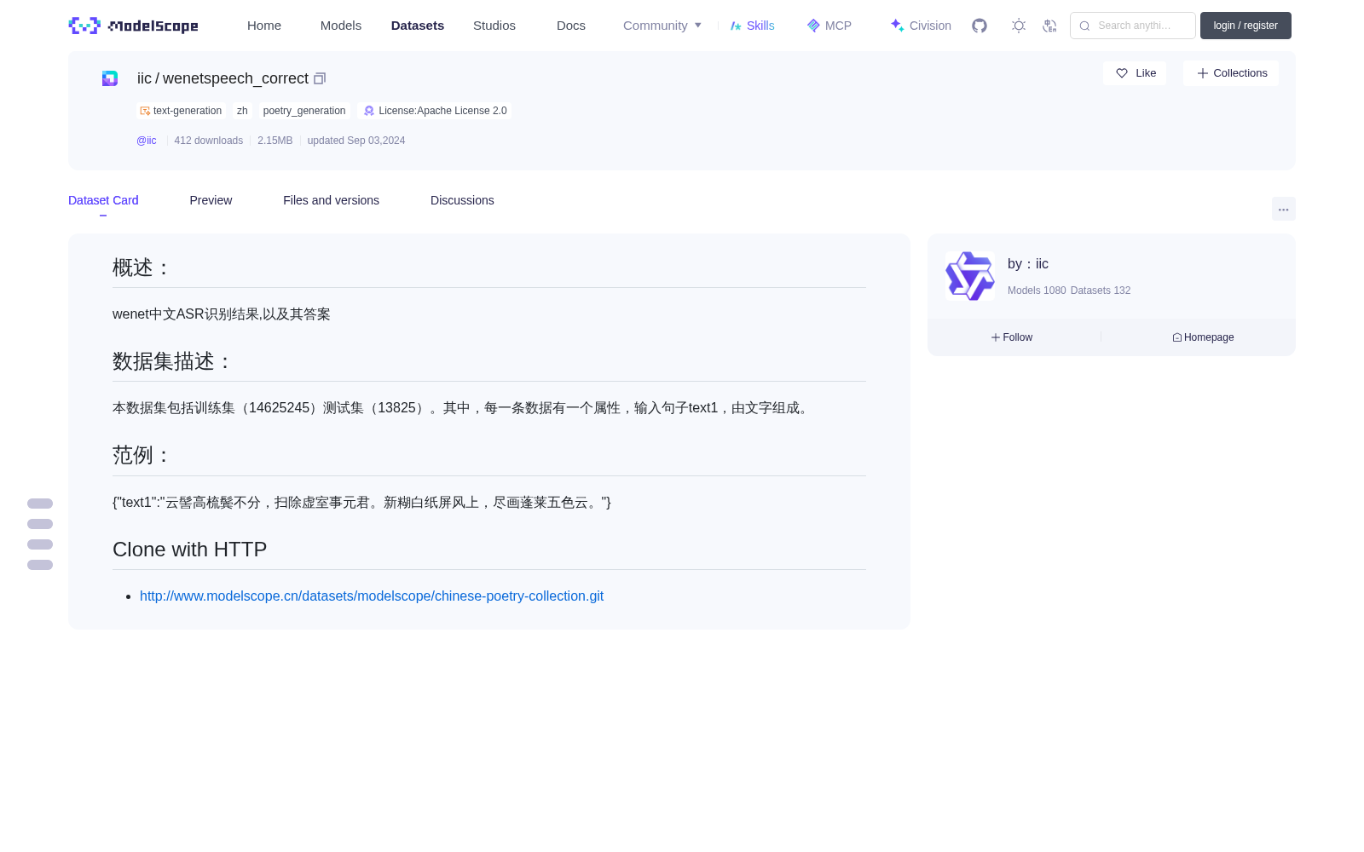
Task: Click 'updated Sep 03,2024' text
Action: (x=356, y=141)
